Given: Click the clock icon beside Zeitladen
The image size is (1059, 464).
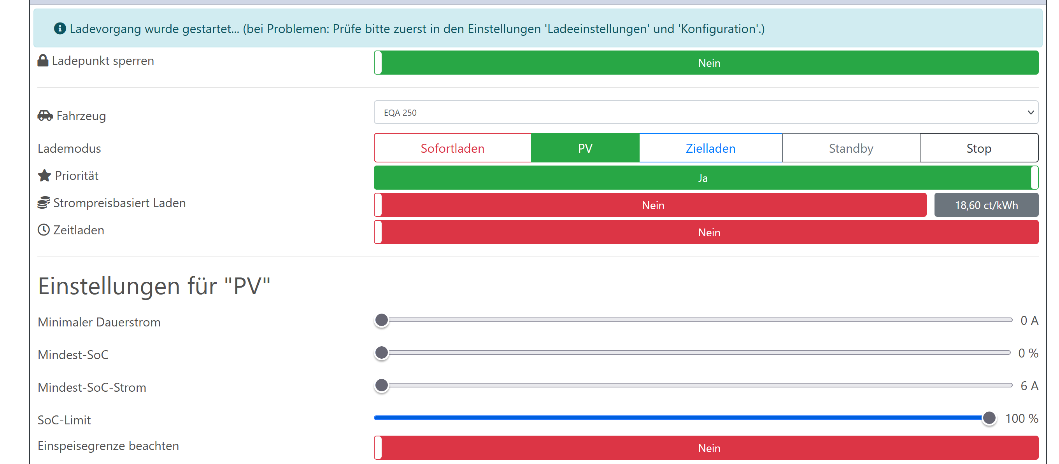Looking at the screenshot, I should tap(44, 230).
